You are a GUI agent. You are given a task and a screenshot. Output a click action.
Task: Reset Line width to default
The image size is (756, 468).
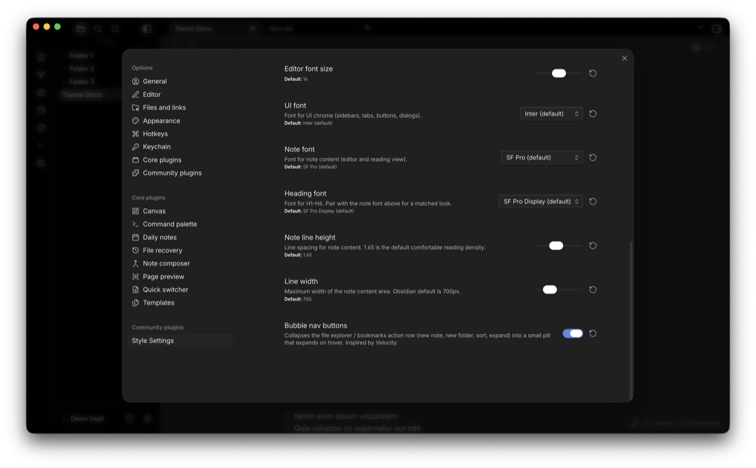pos(592,289)
